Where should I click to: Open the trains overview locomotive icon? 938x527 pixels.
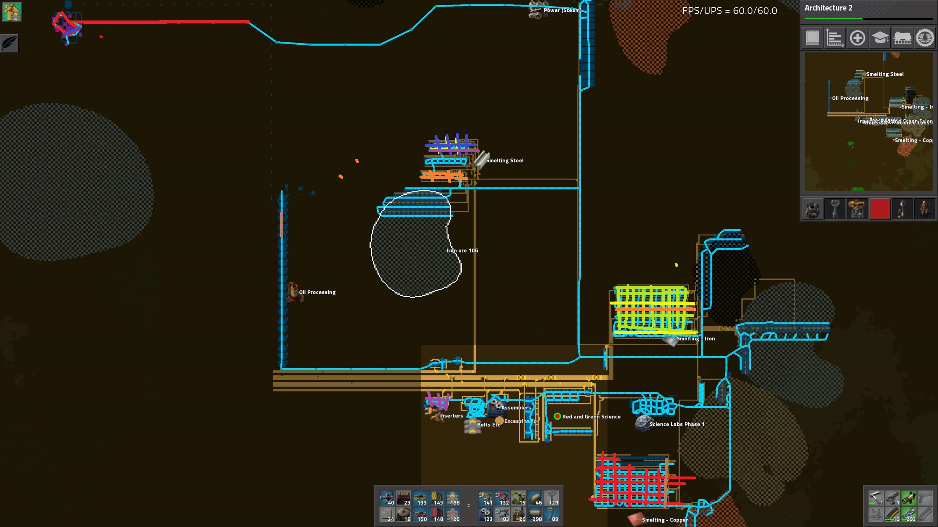coord(902,38)
